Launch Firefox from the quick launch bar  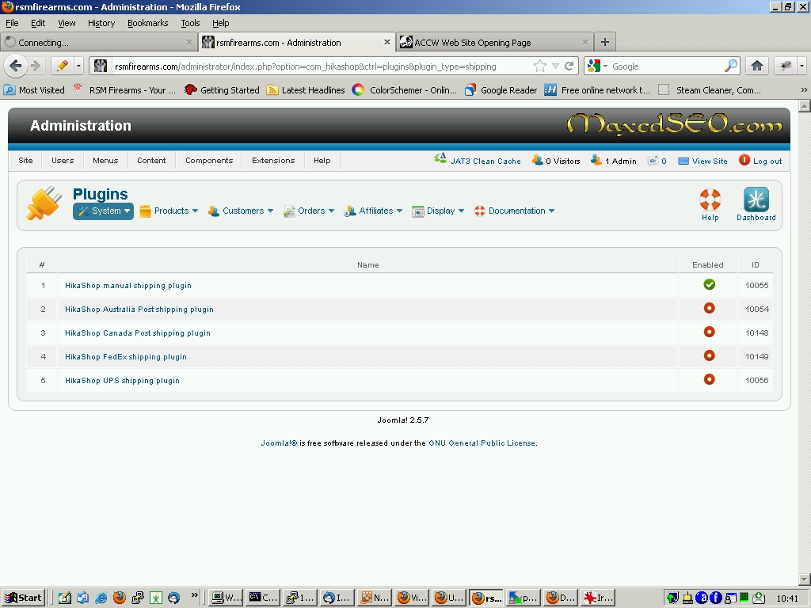click(x=120, y=598)
